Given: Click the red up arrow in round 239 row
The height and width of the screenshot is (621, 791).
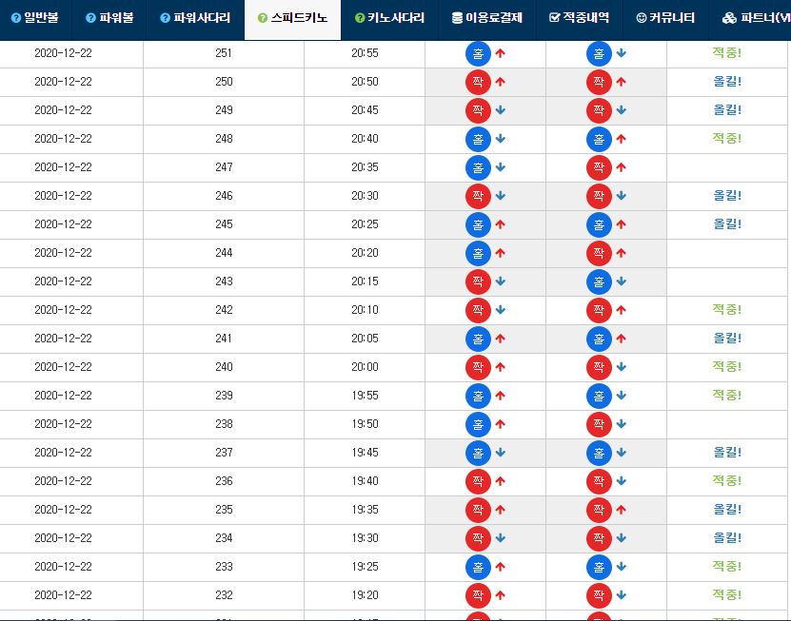Looking at the screenshot, I should click(x=500, y=396).
